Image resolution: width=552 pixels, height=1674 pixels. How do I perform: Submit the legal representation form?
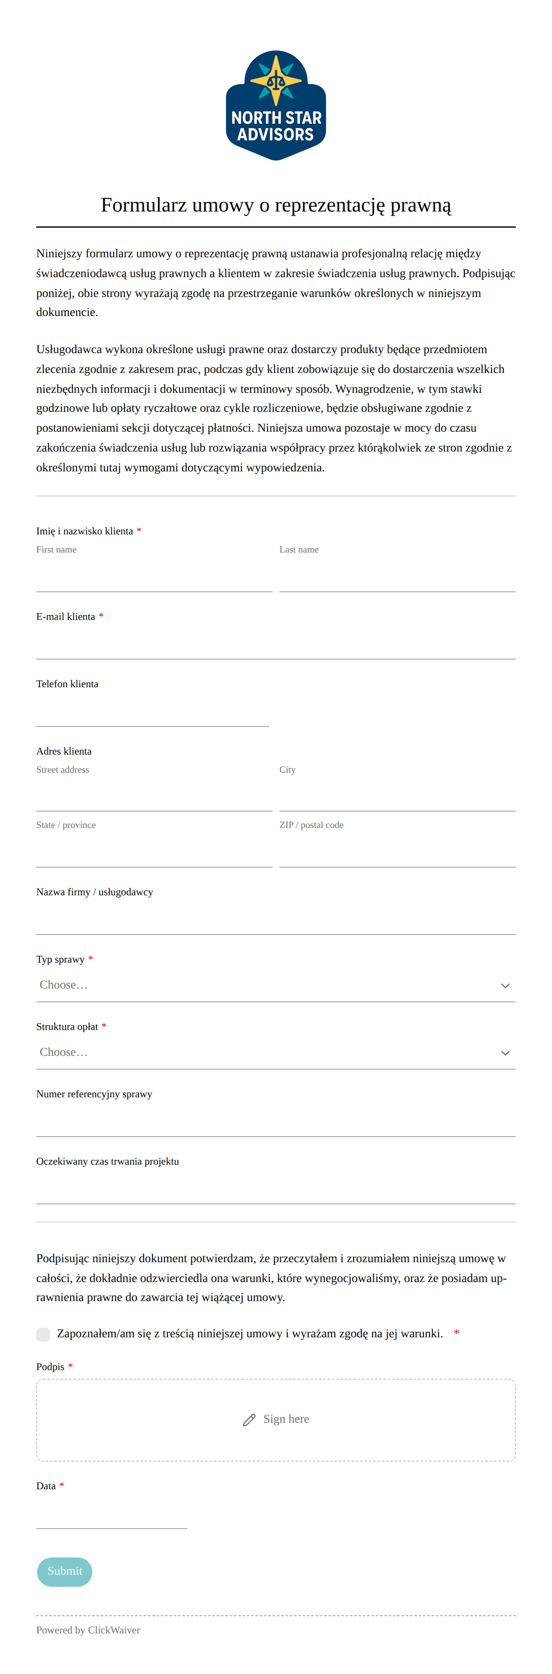pyautogui.click(x=64, y=1571)
